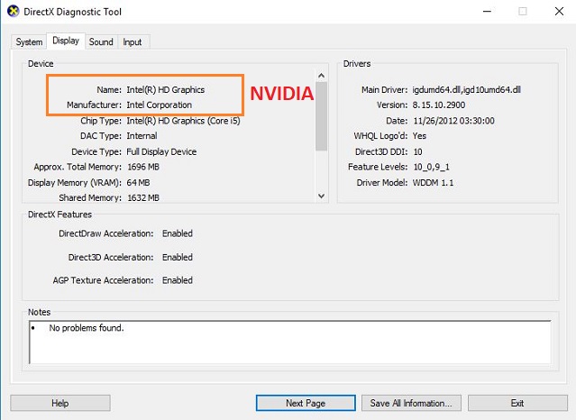Click main driver 'igdumd64.dll,igd10umd64.dll' text

467,89
